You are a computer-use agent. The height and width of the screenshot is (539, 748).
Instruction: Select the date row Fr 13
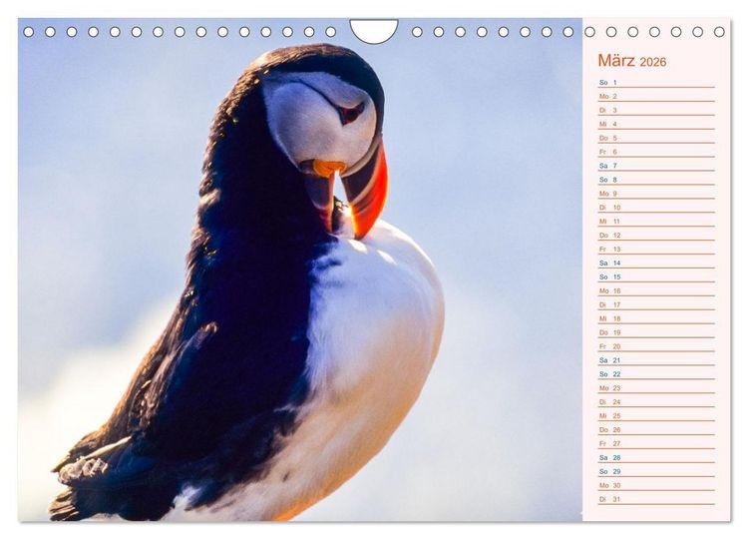(656, 249)
